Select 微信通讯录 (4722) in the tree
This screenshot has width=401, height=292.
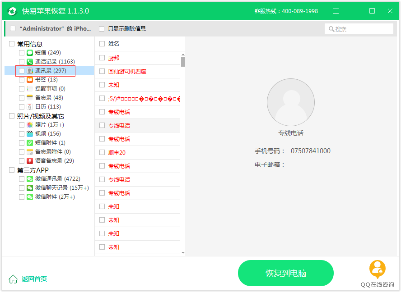tap(57, 179)
